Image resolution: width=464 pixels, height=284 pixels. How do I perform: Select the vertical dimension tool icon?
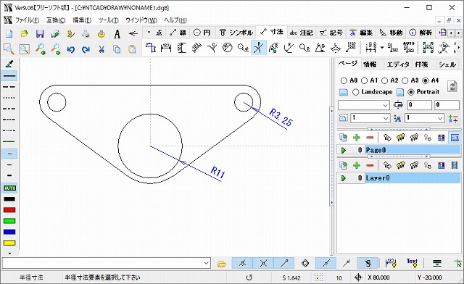(x=181, y=48)
